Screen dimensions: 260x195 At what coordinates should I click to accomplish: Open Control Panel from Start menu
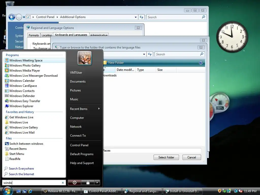(x=79, y=145)
